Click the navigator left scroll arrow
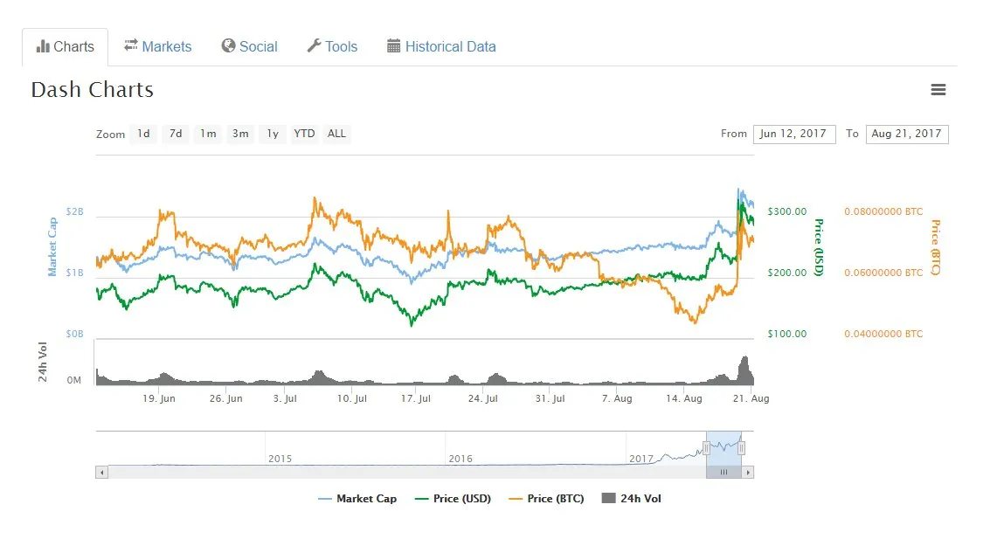Viewport: 997px width, 539px height. click(x=101, y=473)
